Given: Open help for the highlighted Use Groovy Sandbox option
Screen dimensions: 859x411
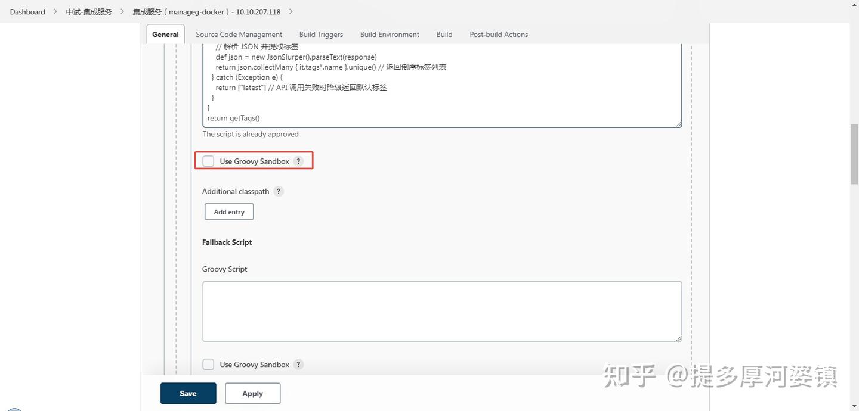Looking at the screenshot, I should click(299, 161).
